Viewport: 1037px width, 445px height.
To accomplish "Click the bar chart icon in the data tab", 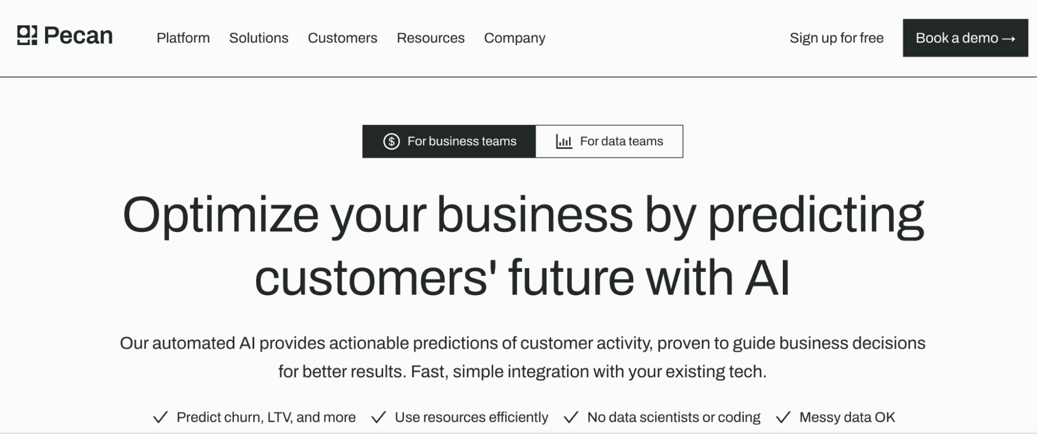I will pos(563,142).
